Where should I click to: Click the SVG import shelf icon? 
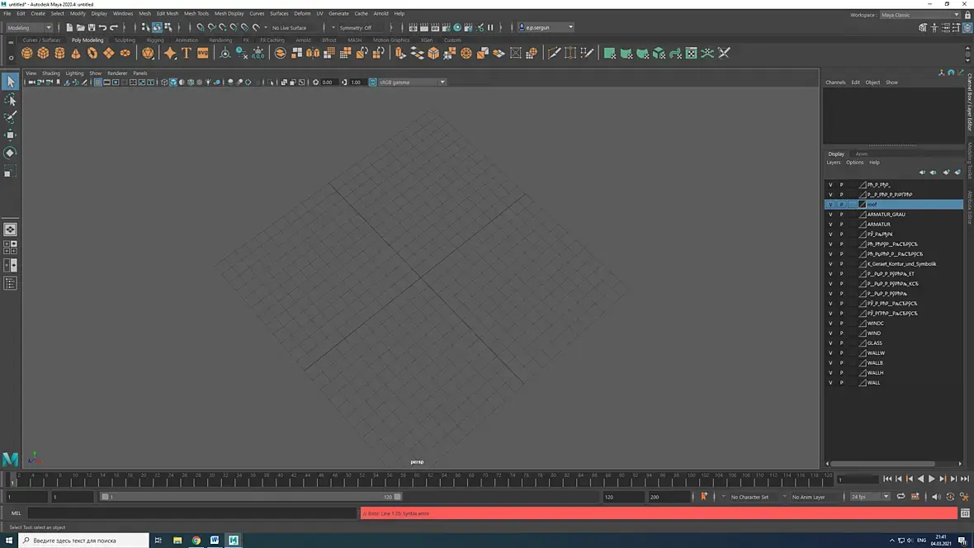(x=203, y=54)
